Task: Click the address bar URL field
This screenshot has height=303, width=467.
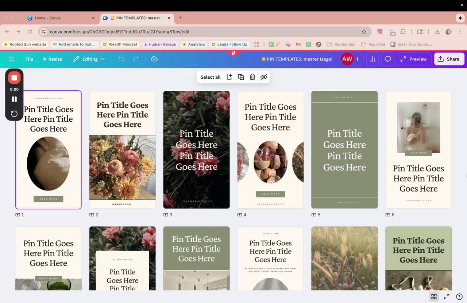Action: click(x=204, y=32)
